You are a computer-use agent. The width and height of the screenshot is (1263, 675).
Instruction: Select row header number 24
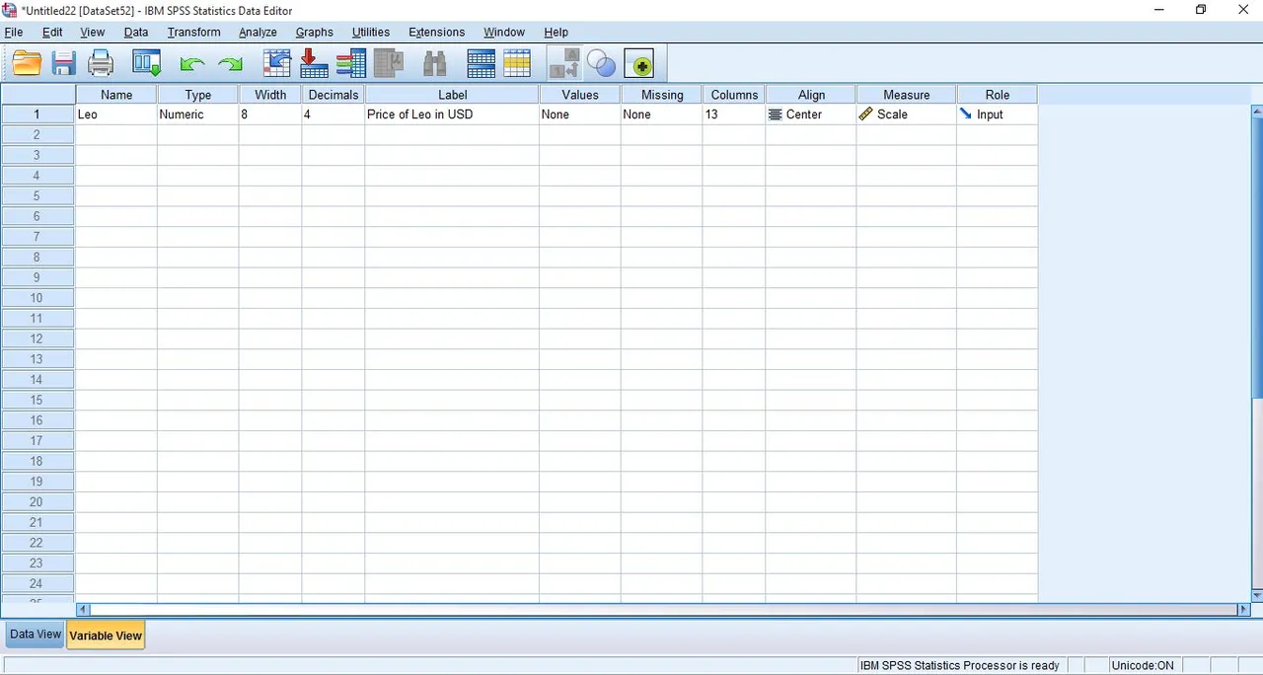[37, 583]
